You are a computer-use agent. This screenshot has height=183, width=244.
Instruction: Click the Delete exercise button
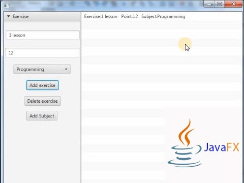click(43, 101)
